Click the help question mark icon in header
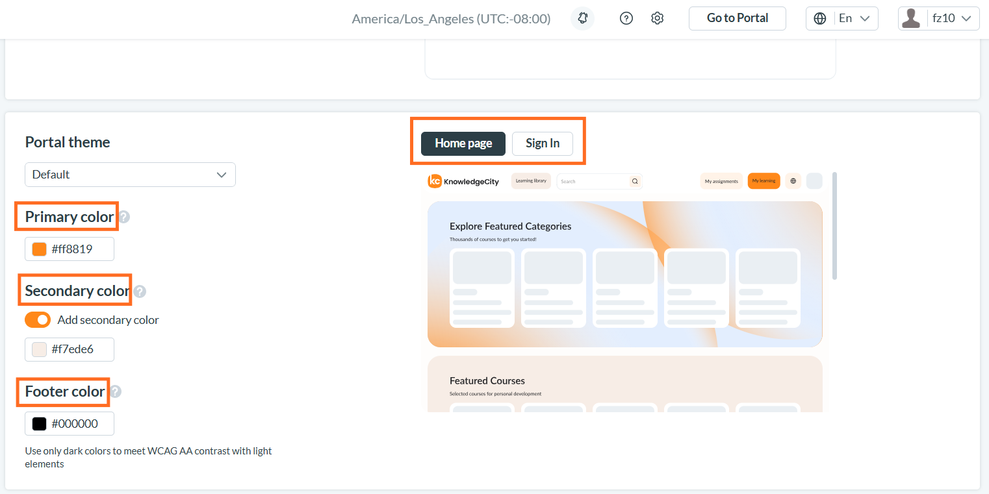989x494 pixels. (626, 18)
